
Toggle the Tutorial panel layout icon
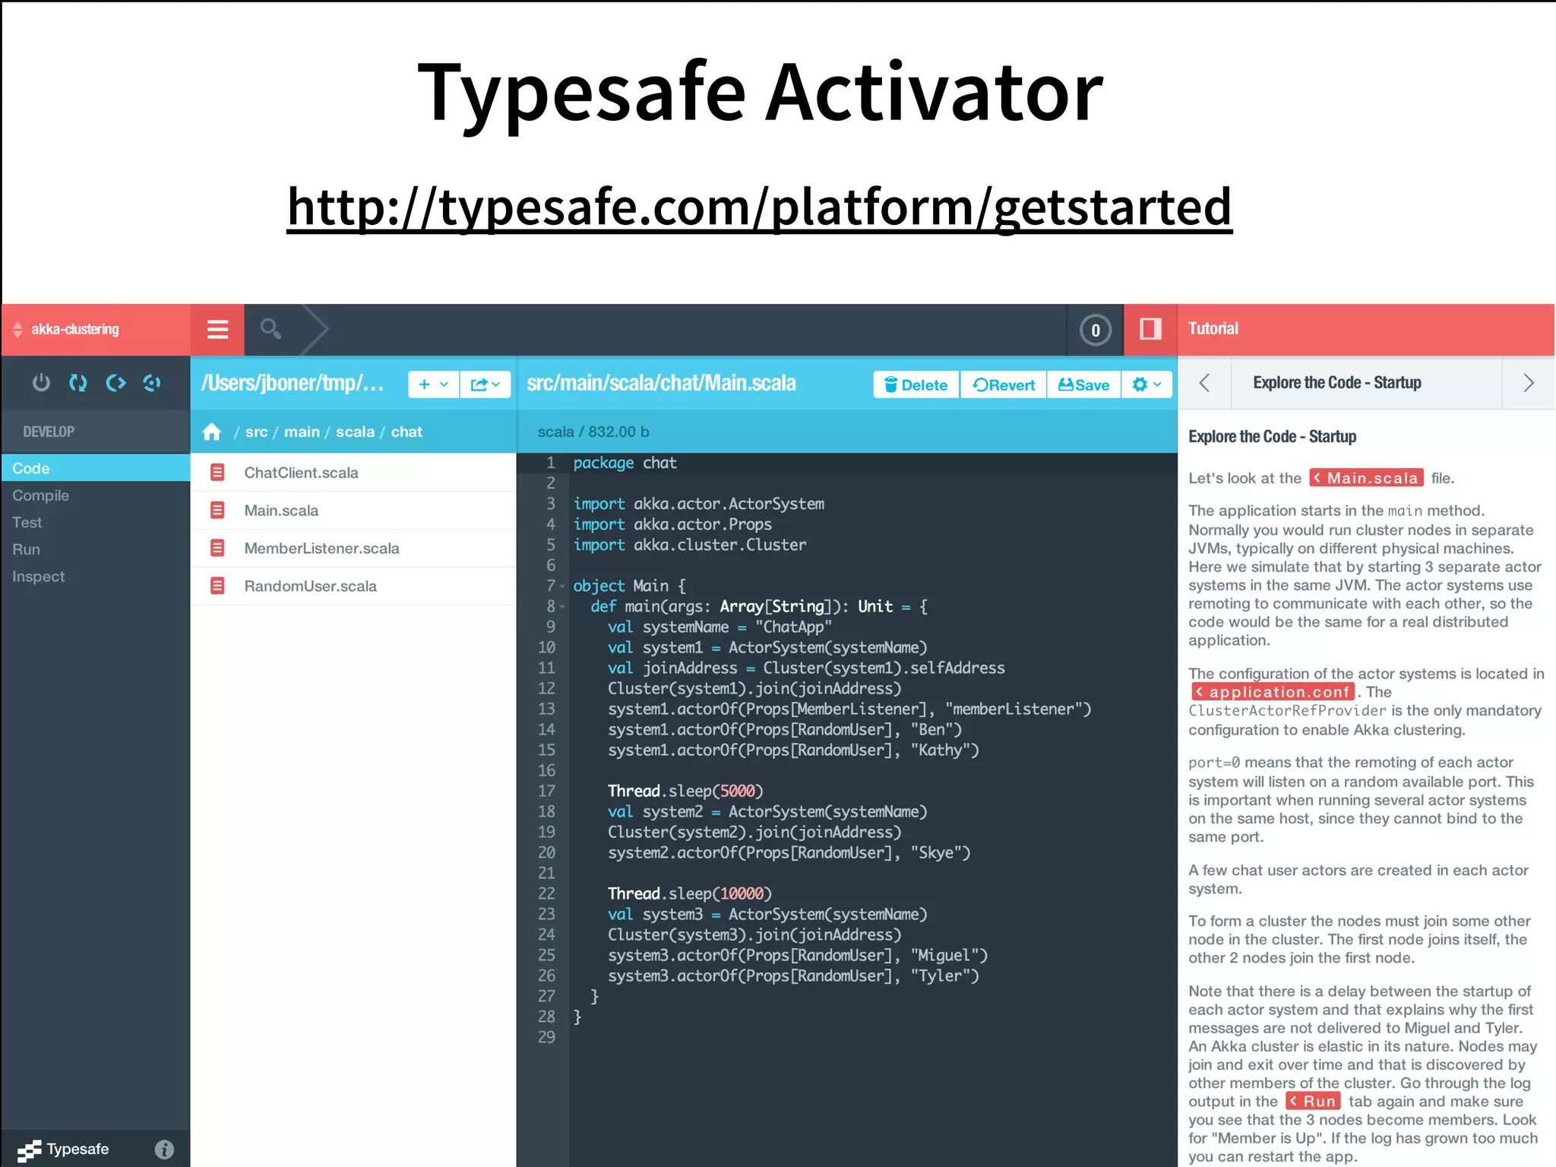coord(1150,329)
